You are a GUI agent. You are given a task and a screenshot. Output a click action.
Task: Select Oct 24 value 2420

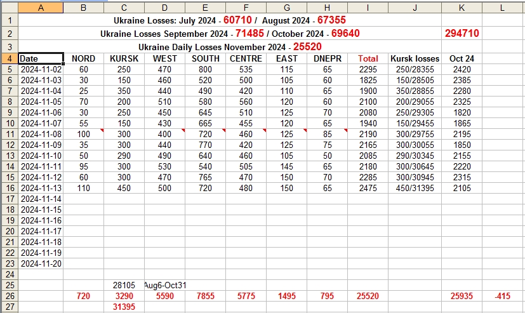point(462,69)
